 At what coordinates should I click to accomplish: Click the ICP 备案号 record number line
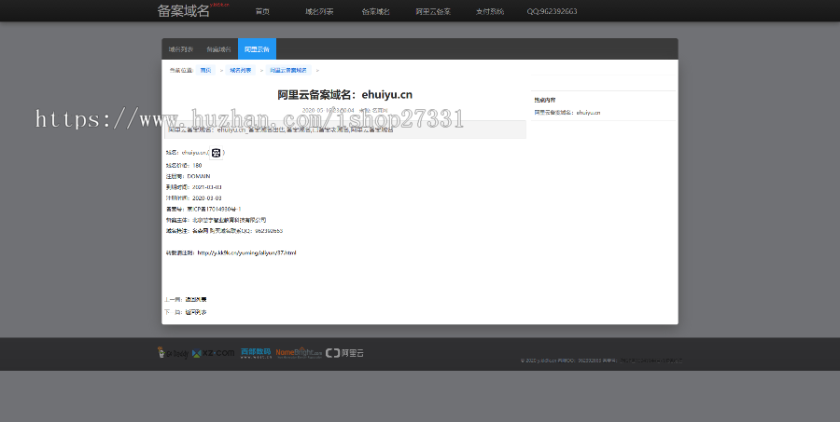click(203, 209)
